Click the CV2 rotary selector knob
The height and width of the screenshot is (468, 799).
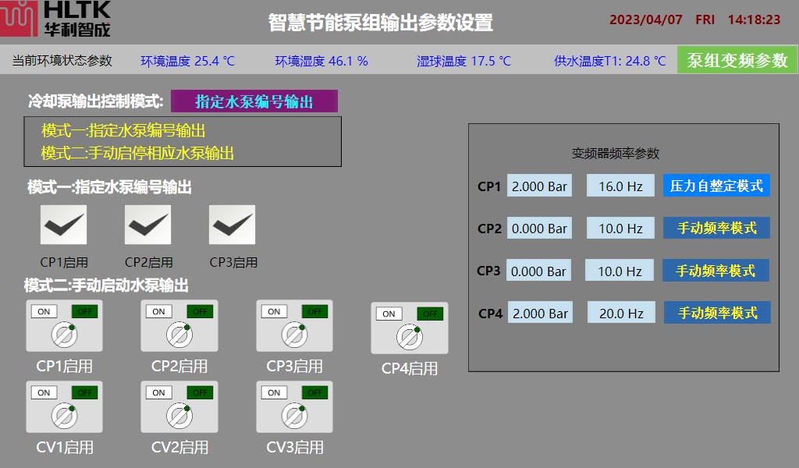pos(179,417)
